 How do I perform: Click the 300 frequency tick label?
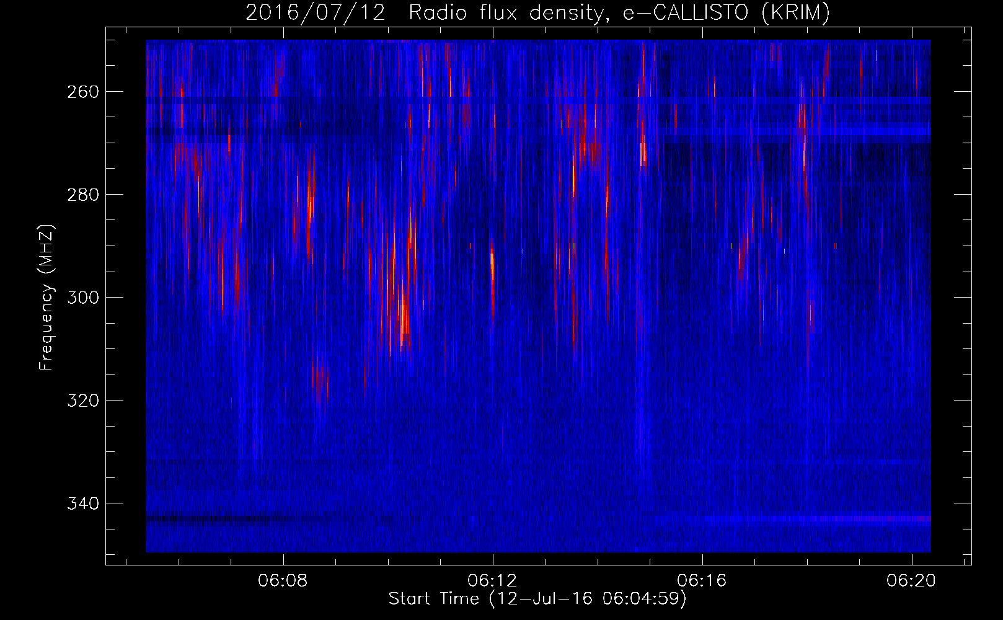click(x=82, y=298)
